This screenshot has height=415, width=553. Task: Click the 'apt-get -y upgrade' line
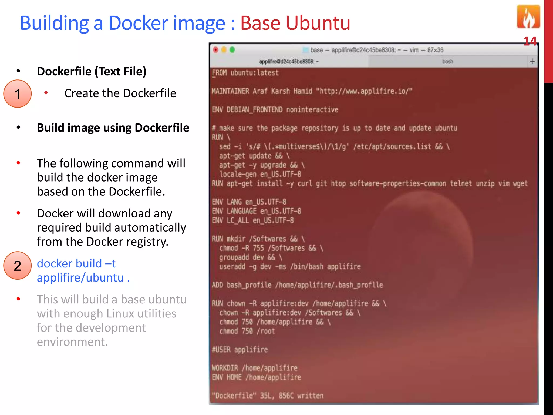click(262, 165)
